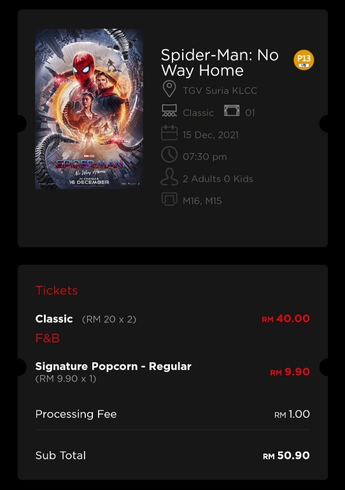Click the RM 9.90 popcorn price
Image resolution: width=345 pixels, height=490 pixels.
[290, 372]
